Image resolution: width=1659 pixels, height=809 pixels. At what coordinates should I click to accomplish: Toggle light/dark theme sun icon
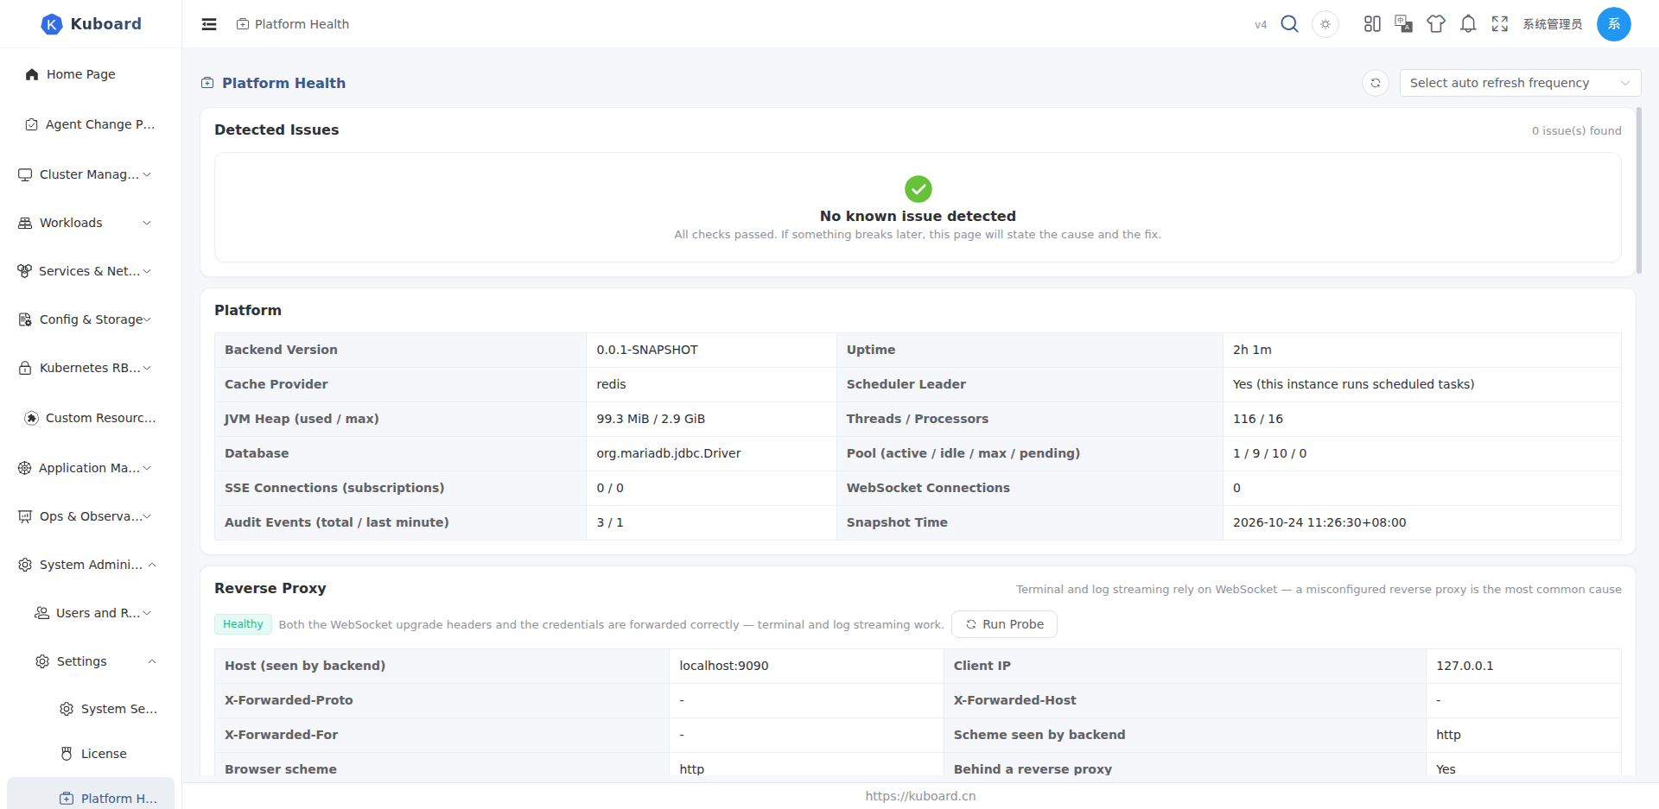tap(1325, 24)
